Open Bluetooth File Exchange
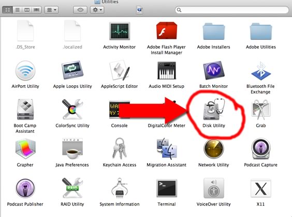 point(261,71)
